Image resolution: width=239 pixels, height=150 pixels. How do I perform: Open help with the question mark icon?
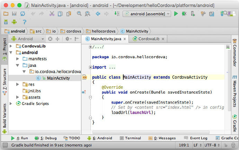(24, 22)
